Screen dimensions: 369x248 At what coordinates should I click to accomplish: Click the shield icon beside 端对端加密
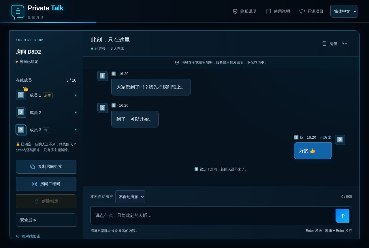point(18,236)
